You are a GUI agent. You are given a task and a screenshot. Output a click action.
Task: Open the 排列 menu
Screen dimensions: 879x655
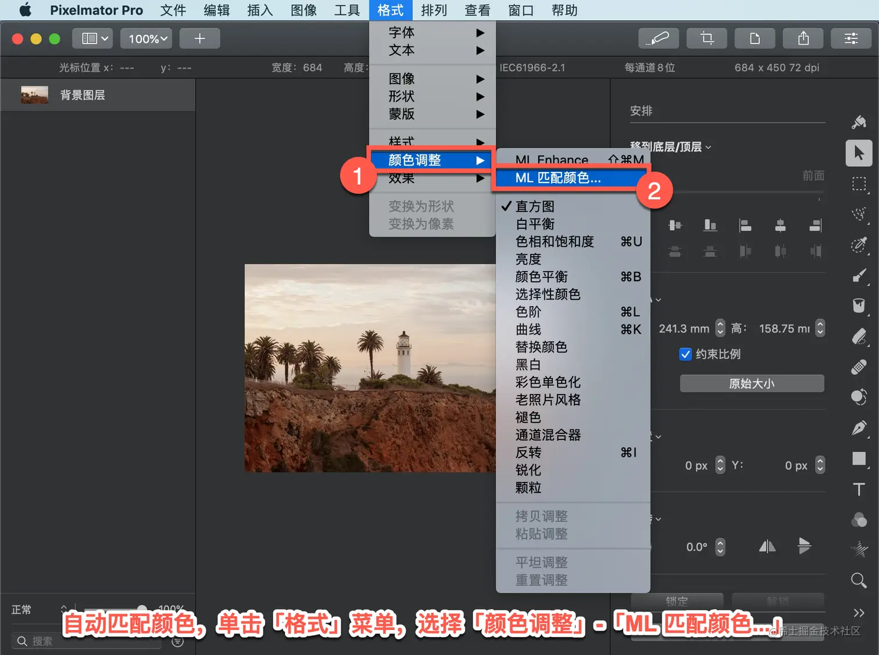(x=434, y=10)
